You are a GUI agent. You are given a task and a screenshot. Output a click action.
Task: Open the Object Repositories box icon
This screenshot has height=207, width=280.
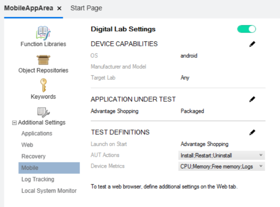coord(43,59)
